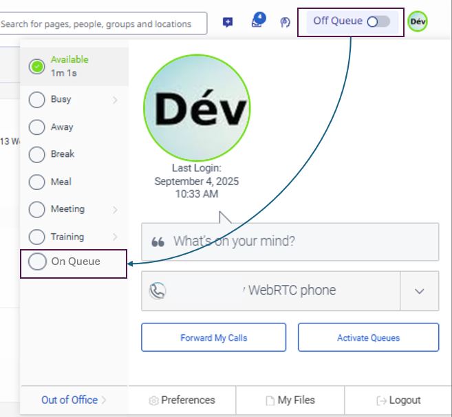Select the Available status radio button

point(36,67)
